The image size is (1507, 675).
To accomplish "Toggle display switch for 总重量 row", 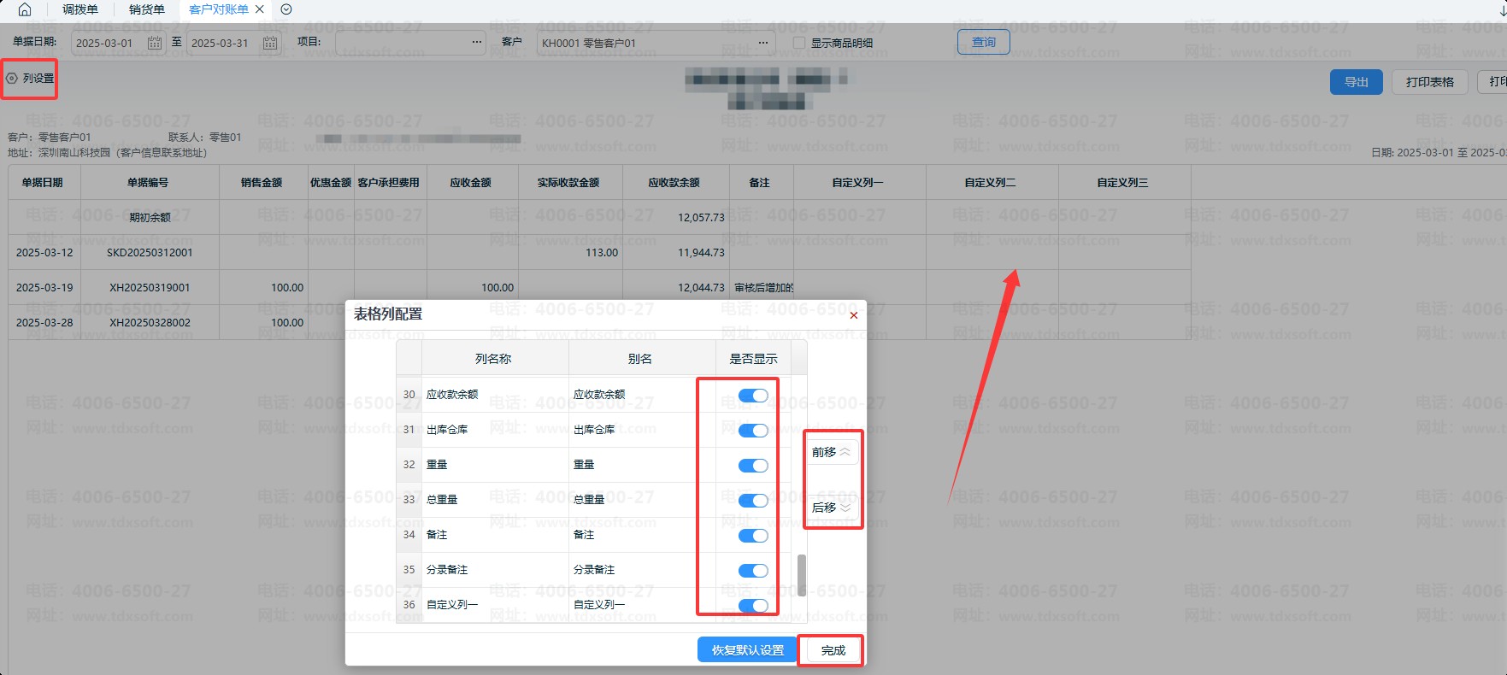I will point(753,501).
